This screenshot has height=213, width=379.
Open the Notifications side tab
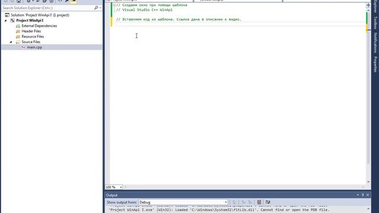tap(375, 43)
